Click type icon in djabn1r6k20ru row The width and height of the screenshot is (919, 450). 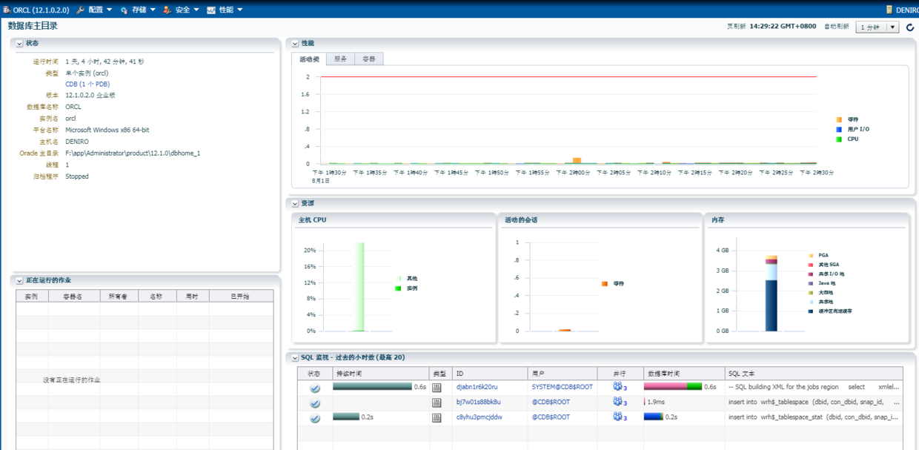click(x=437, y=388)
